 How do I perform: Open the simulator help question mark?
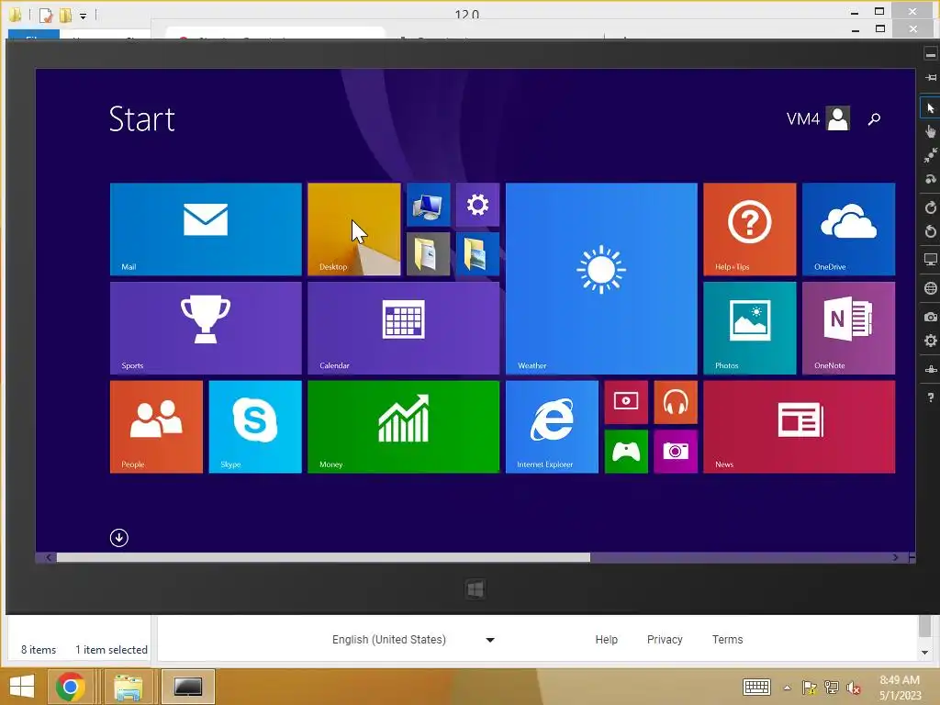tap(931, 397)
